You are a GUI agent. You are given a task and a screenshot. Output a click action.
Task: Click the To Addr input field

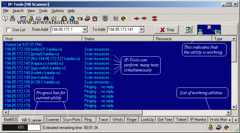coord(123,30)
